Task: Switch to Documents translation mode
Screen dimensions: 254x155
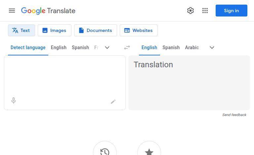Action: pos(96,30)
